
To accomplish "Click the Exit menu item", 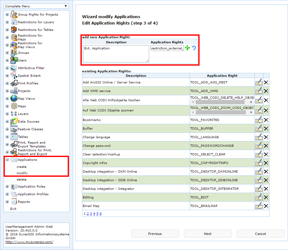I will tap(13, 209).
